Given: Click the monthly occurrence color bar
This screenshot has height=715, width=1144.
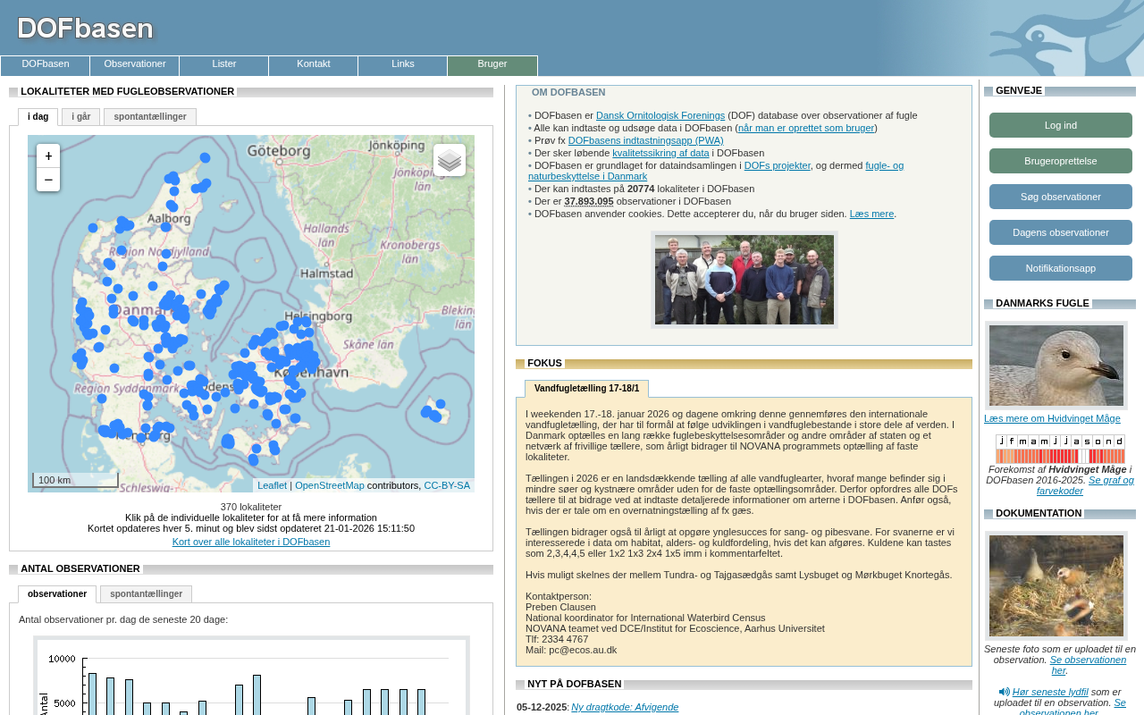Looking at the screenshot, I should point(1060,456).
